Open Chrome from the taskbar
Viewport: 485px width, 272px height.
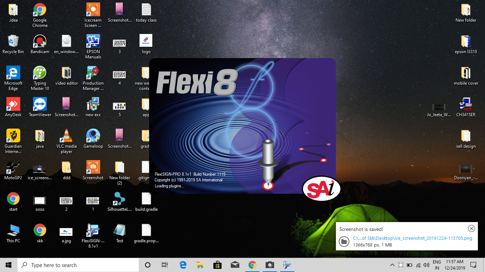[252, 265]
